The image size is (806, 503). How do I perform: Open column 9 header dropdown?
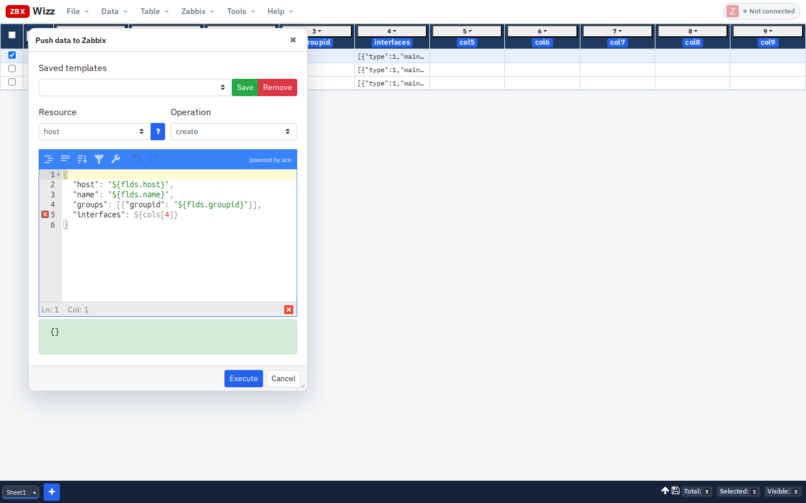[x=767, y=31]
